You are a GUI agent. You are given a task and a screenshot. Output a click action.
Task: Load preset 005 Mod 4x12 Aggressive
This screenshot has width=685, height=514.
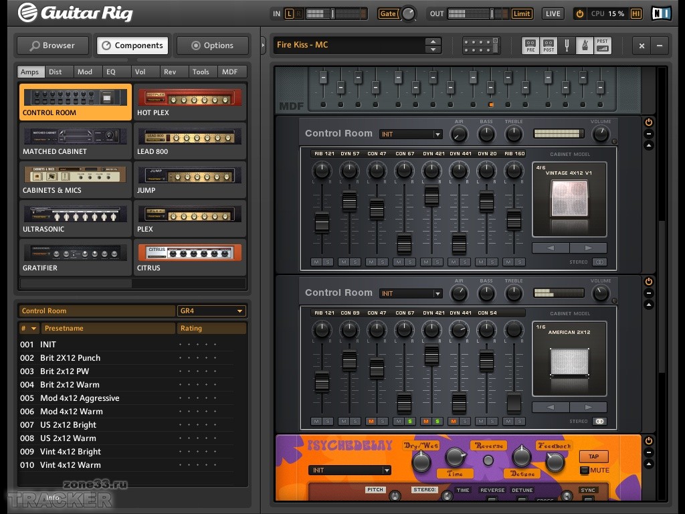point(126,398)
